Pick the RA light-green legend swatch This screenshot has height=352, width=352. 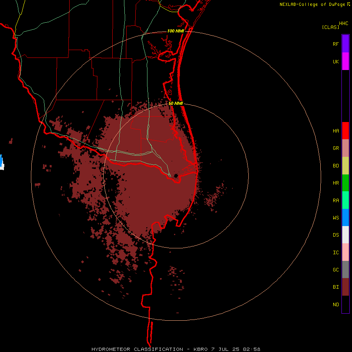click(x=345, y=200)
